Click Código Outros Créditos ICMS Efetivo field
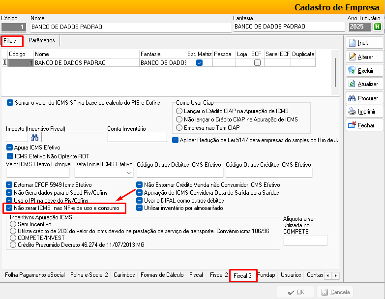 [x=269, y=173]
